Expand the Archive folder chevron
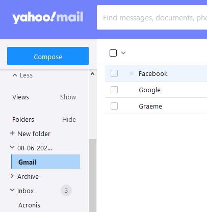The height and width of the screenshot is (212, 207). point(12,176)
